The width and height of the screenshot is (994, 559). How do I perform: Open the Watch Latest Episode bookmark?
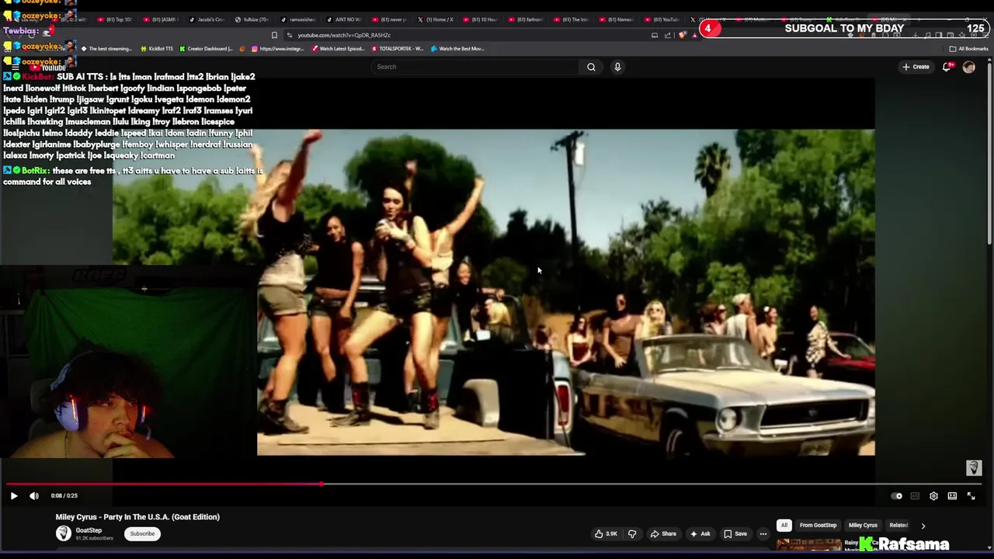338,49
